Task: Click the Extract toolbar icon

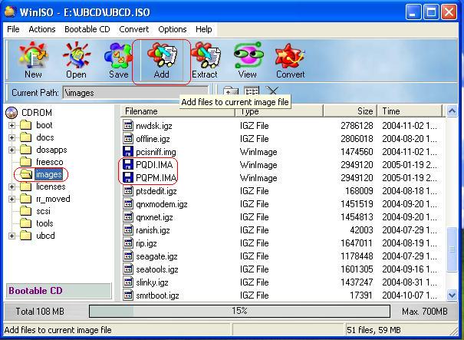Action: [x=205, y=61]
